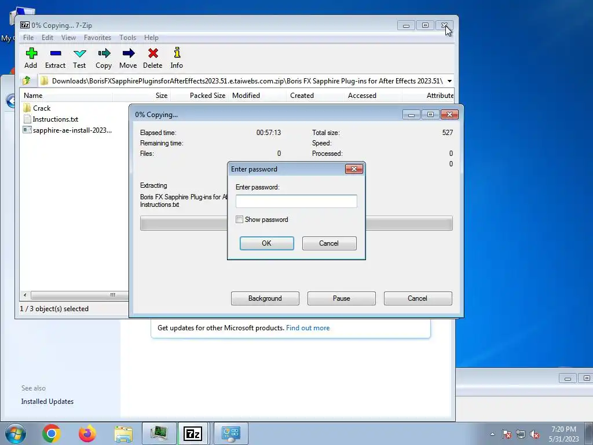Image resolution: width=593 pixels, height=445 pixels.
Task: Close the 0% Copying dialog
Action: [x=449, y=114]
